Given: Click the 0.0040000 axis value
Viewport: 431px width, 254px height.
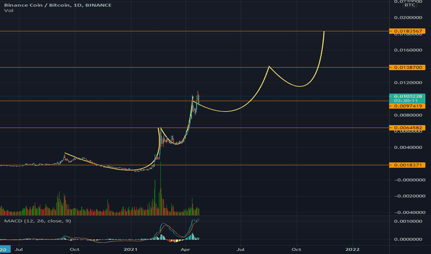Looking at the screenshot, I should pos(408,147).
